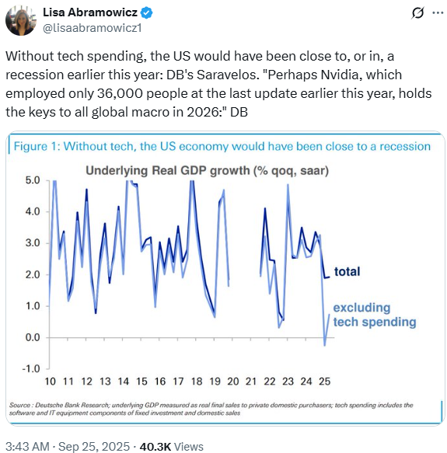Click the Lisa Abramowicz display name

(90, 12)
